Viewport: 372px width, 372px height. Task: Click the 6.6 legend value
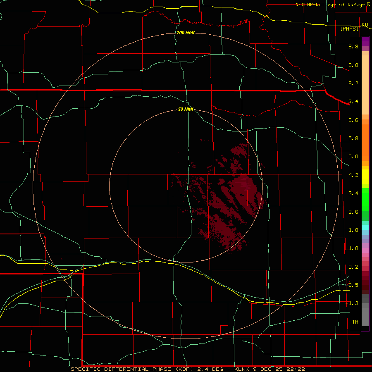(x=353, y=120)
